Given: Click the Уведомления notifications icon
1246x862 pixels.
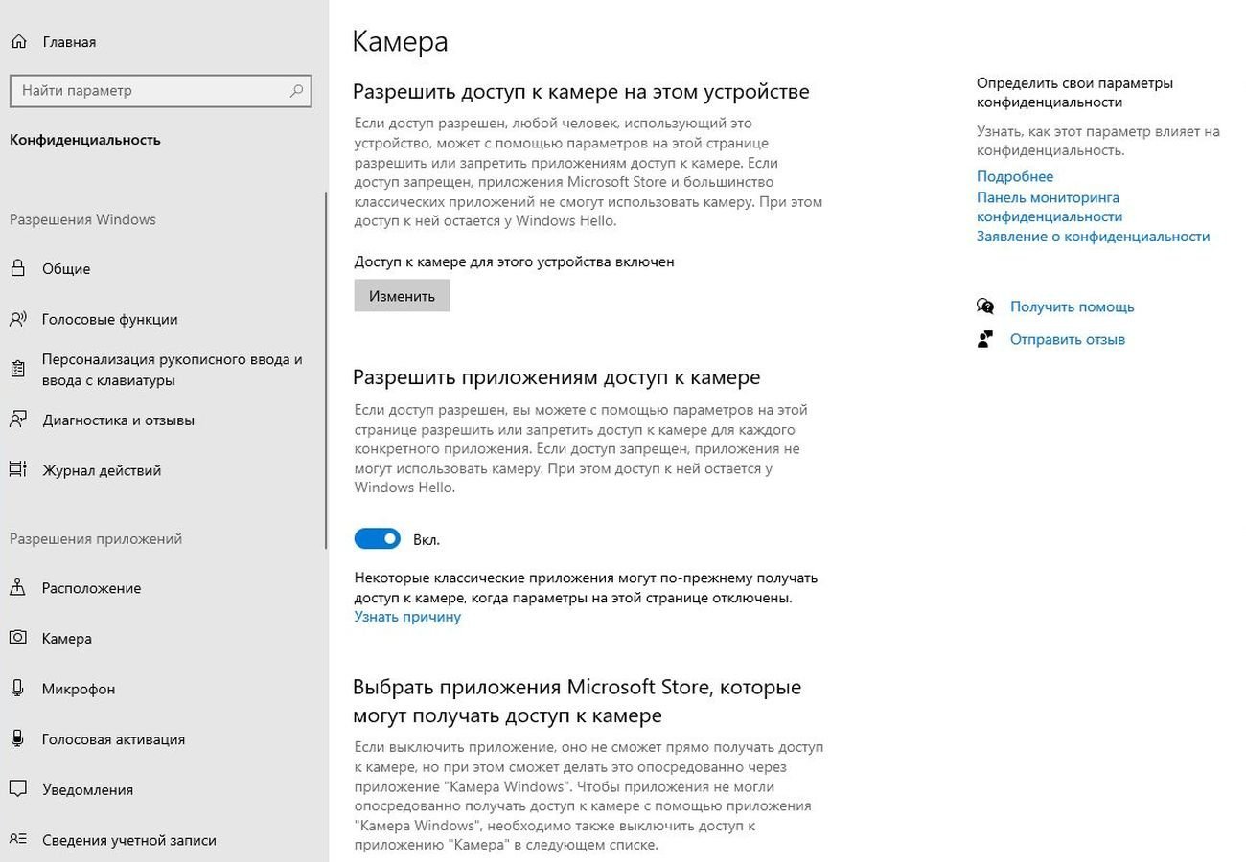Looking at the screenshot, I should coord(18,790).
